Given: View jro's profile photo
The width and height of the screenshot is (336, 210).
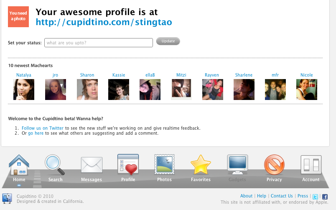Looking at the screenshot, I should (56, 90).
